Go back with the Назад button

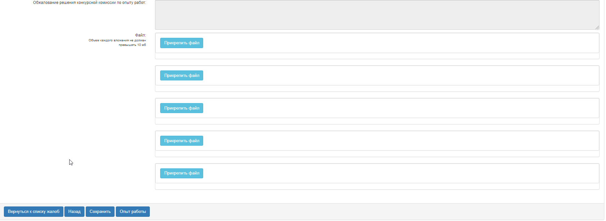tap(74, 212)
